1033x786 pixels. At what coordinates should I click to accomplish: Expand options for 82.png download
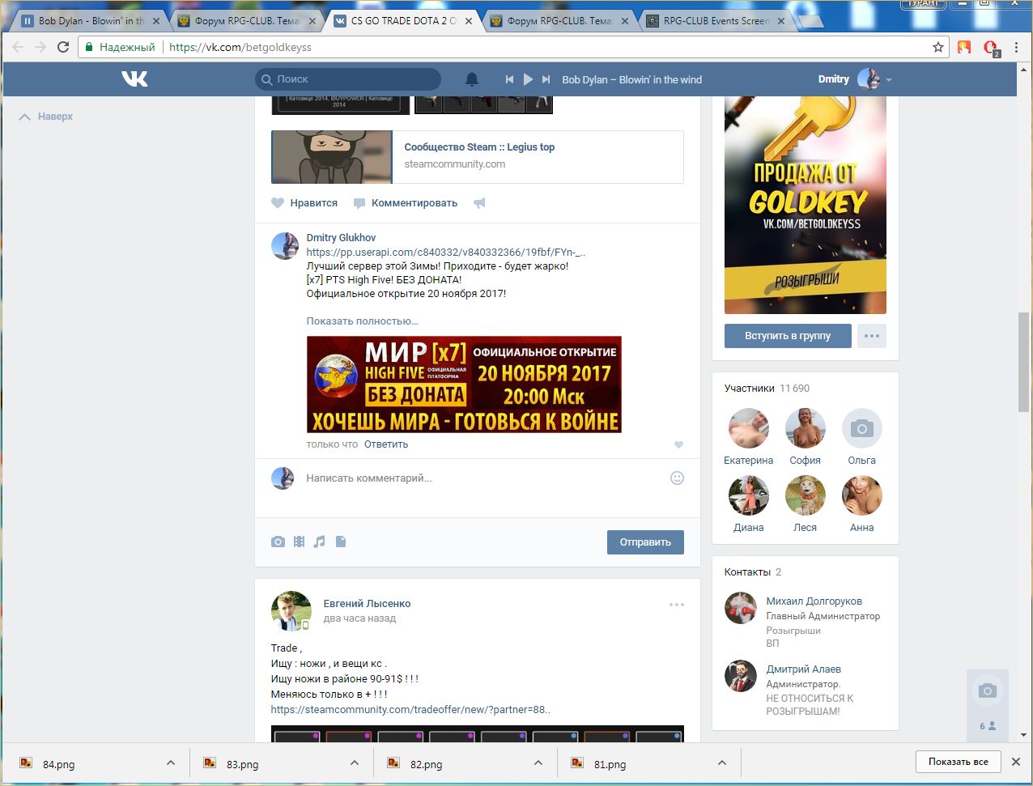[538, 763]
